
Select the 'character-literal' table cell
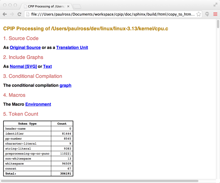pyautogui.click(x=27, y=144)
